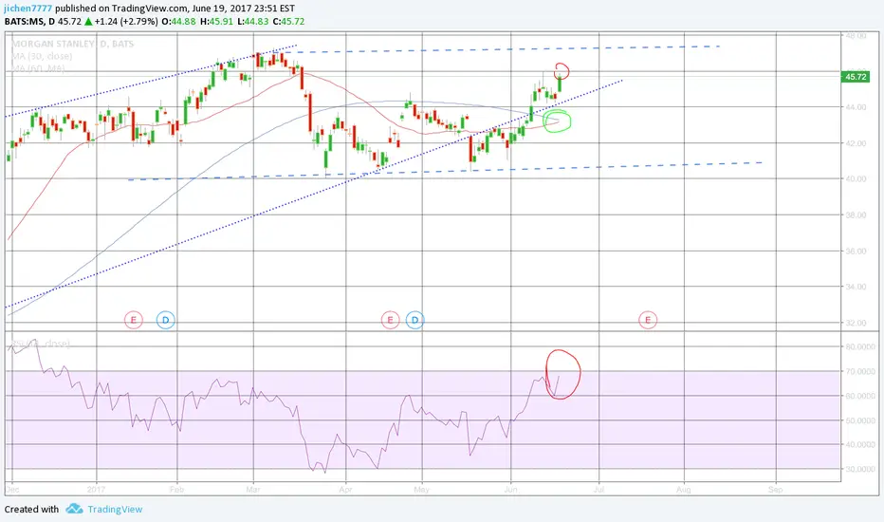Image resolution: width=884 pixels, height=522 pixels.
Task: Click the Sep label on time axis
Action: click(x=776, y=490)
